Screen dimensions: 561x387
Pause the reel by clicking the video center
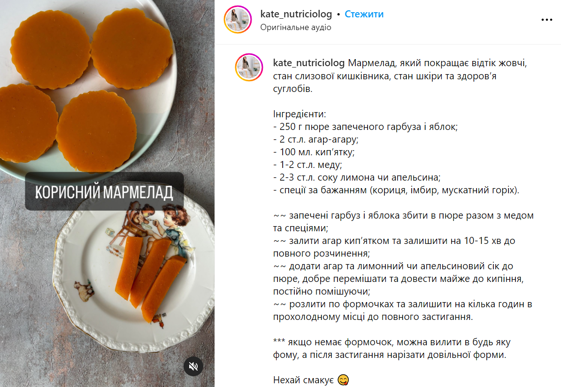(108, 193)
